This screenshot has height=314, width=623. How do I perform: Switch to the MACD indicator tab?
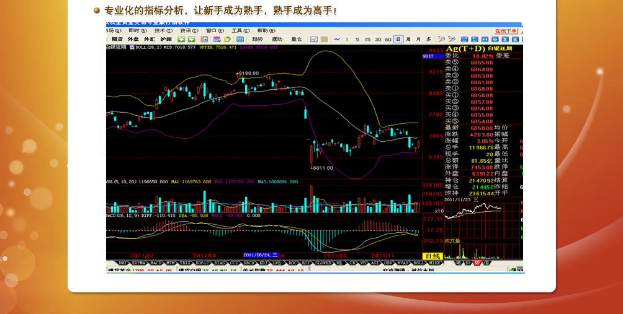(156, 263)
